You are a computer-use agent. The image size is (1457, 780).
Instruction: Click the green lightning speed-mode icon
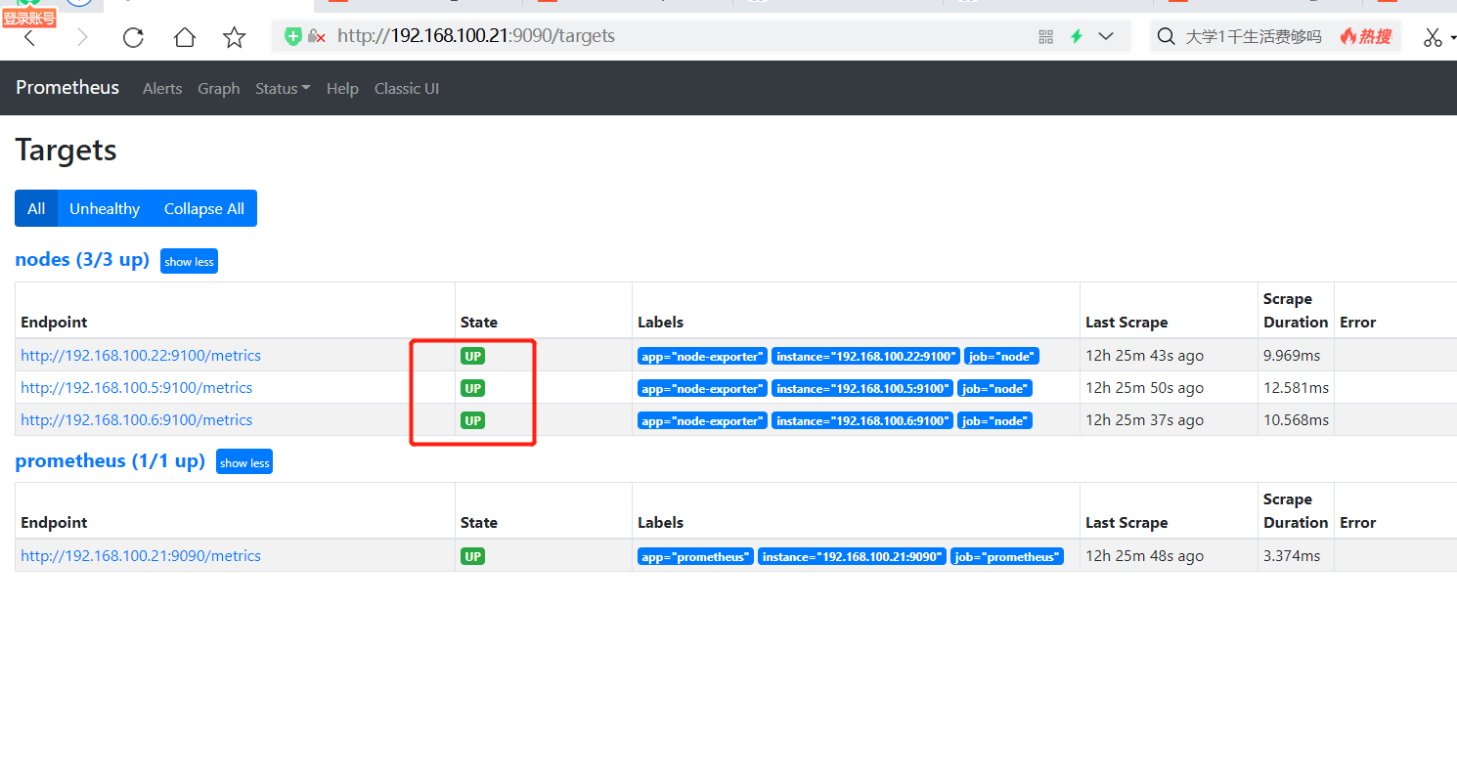tap(1077, 36)
